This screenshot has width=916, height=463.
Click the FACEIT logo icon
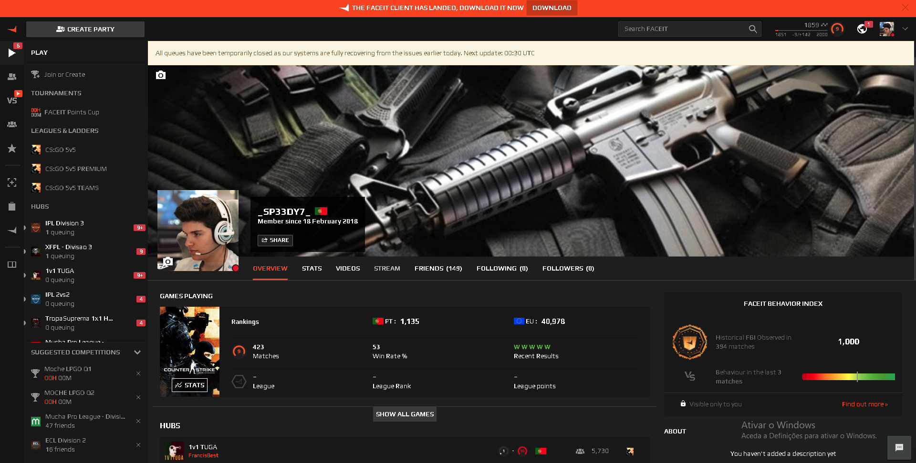click(12, 29)
